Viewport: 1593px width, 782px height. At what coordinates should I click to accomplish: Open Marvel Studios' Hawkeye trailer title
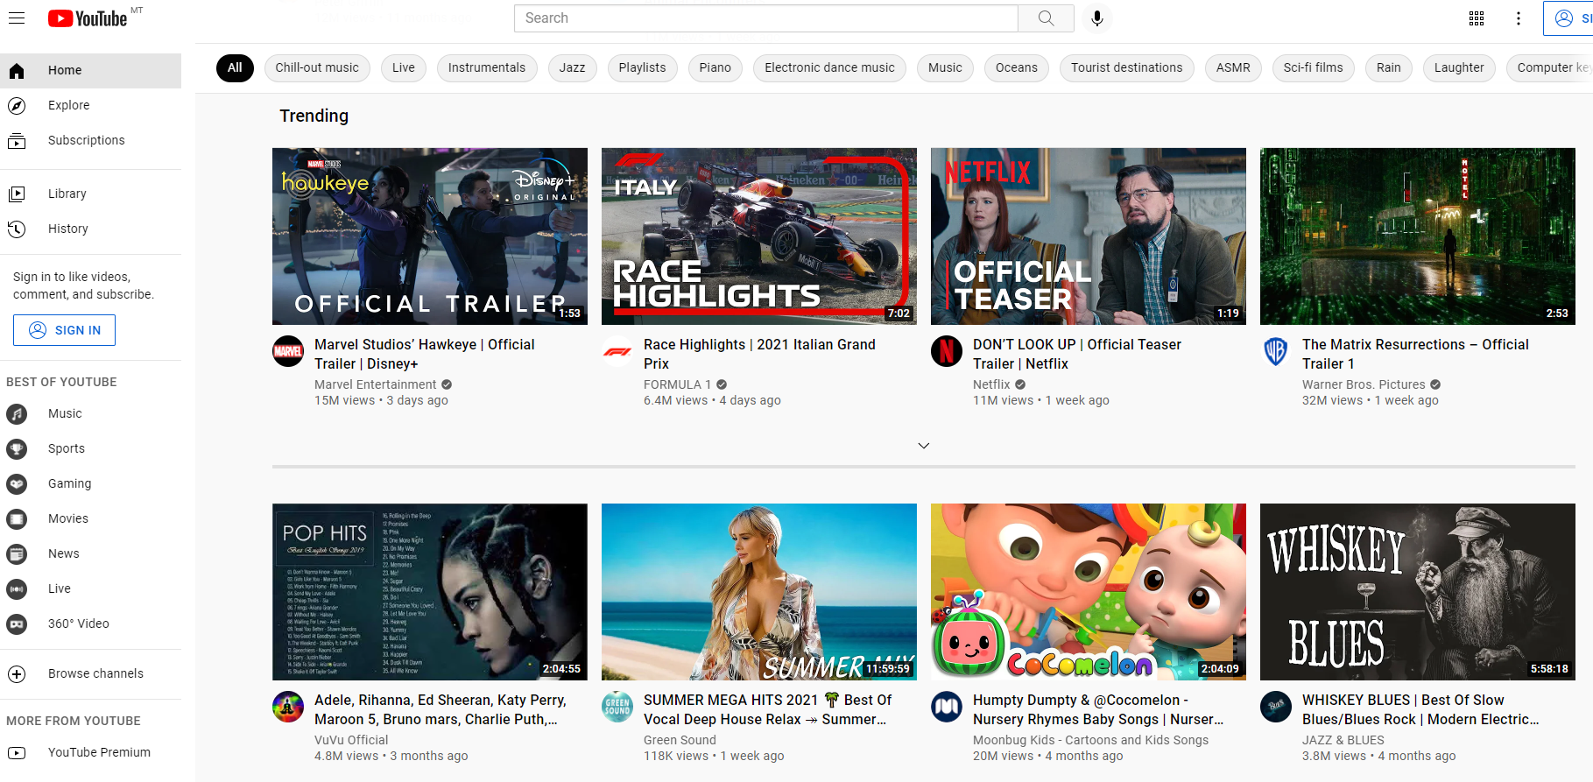click(425, 354)
